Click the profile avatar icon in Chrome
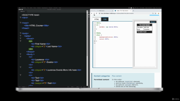This screenshot has height=101, width=180. (x=159, y=13)
